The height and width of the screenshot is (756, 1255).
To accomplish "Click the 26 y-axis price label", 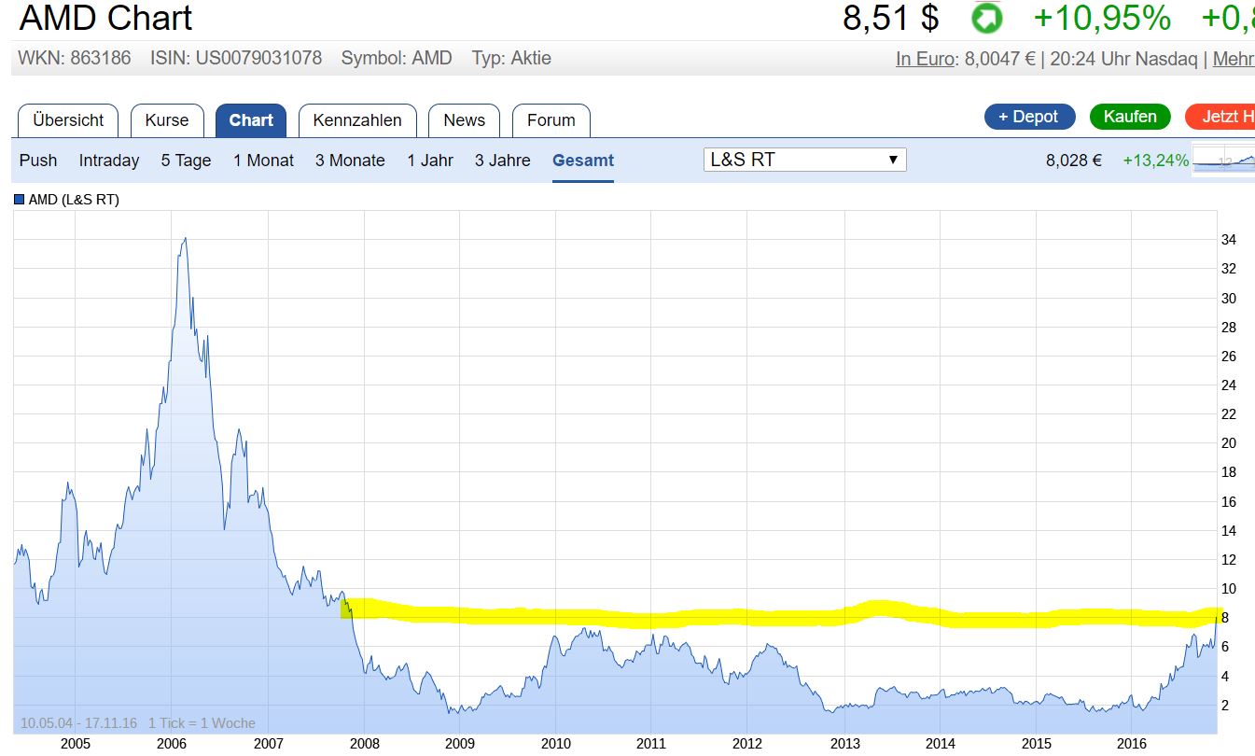I will tap(1229, 357).
